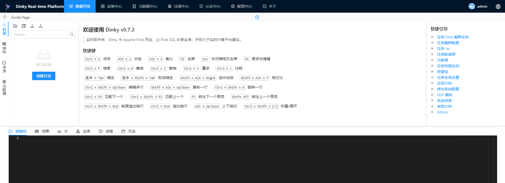The height and width of the screenshot is (183, 505).
Task: Open the UDF 模板 link
Action: coord(444,95)
